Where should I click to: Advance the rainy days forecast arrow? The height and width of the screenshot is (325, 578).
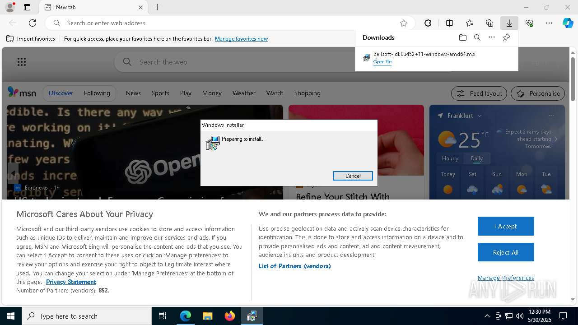point(555,139)
